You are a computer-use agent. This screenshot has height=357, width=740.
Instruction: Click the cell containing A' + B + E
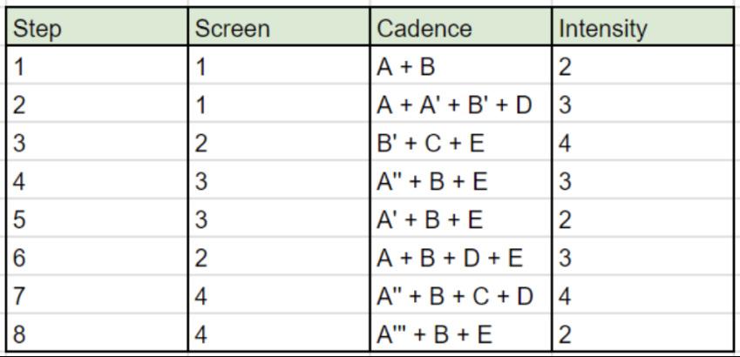(x=460, y=219)
